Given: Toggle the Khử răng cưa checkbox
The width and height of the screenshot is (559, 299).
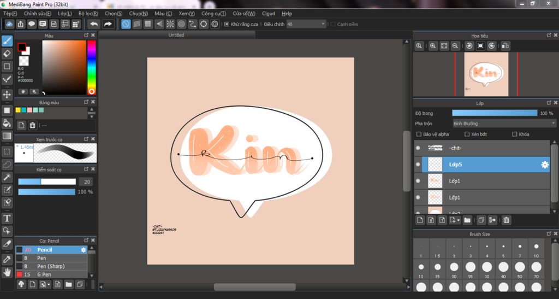Looking at the screenshot, I should coord(227,24).
